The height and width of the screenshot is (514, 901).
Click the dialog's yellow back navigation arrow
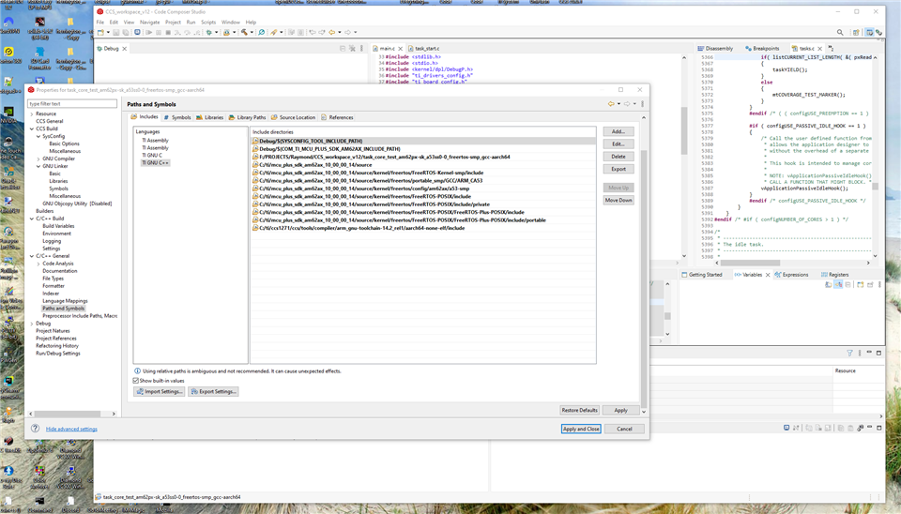pos(611,104)
